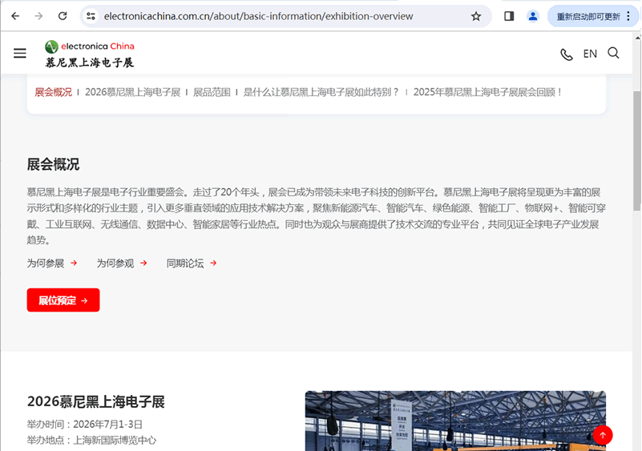Open the browser side panel
Image resolution: width=642 pixels, height=451 pixels.
tap(509, 16)
